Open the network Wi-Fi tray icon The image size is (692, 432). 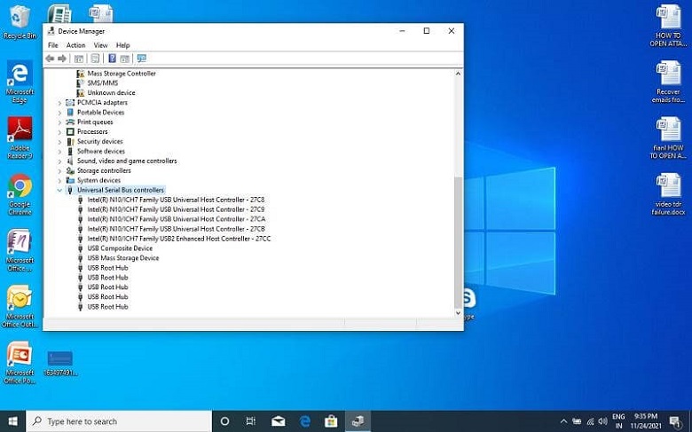(x=590, y=421)
